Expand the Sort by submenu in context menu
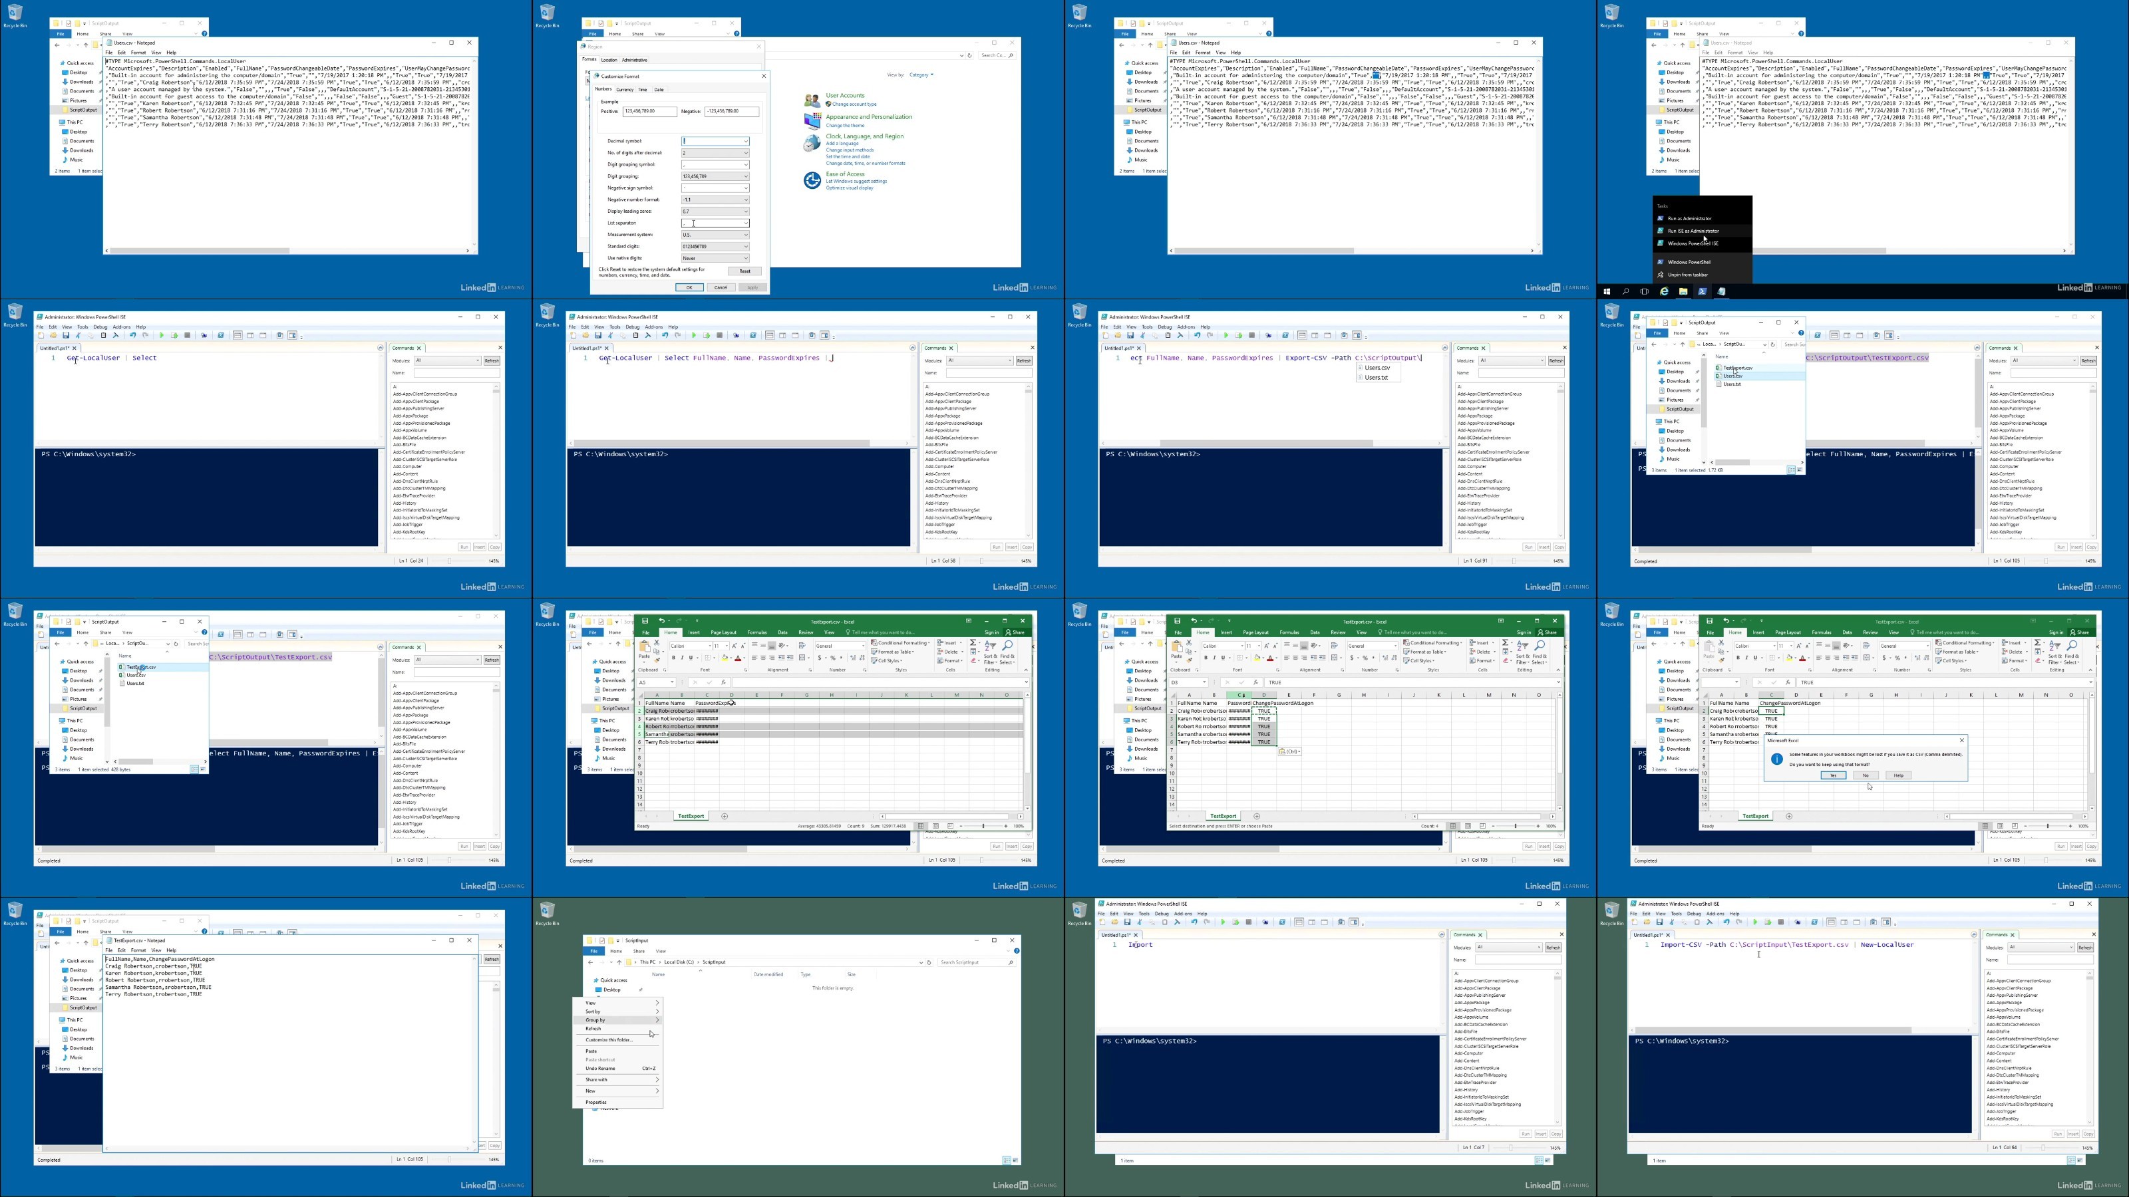 618,1011
